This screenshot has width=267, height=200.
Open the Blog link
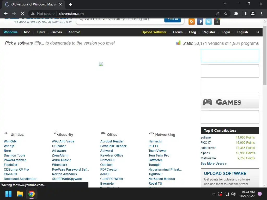pyautogui.click(x=192, y=32)
